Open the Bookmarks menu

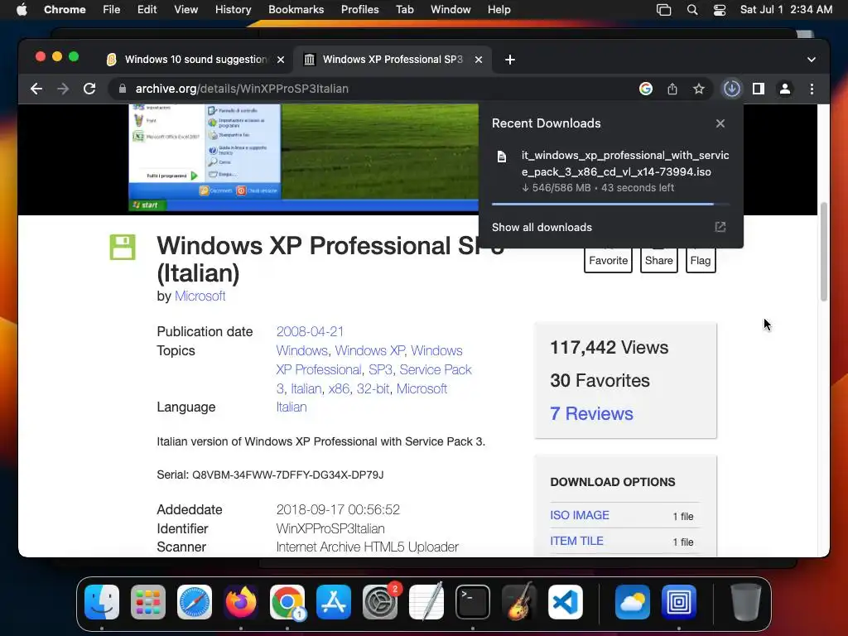pyautogui.click(x=296, y=9)
